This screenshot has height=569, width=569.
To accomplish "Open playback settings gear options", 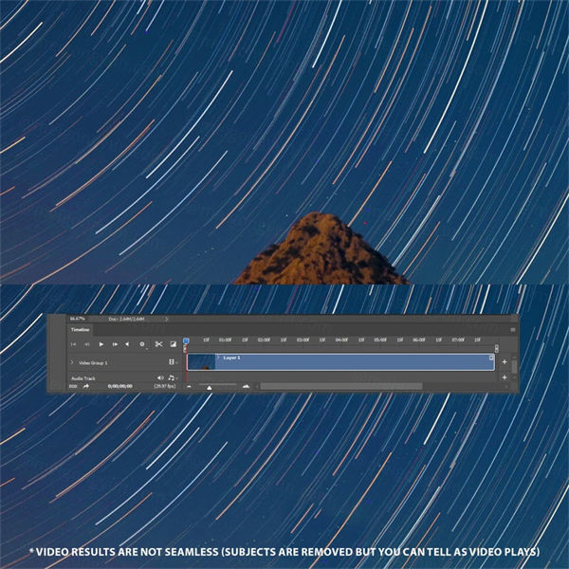I will point(143,344).
